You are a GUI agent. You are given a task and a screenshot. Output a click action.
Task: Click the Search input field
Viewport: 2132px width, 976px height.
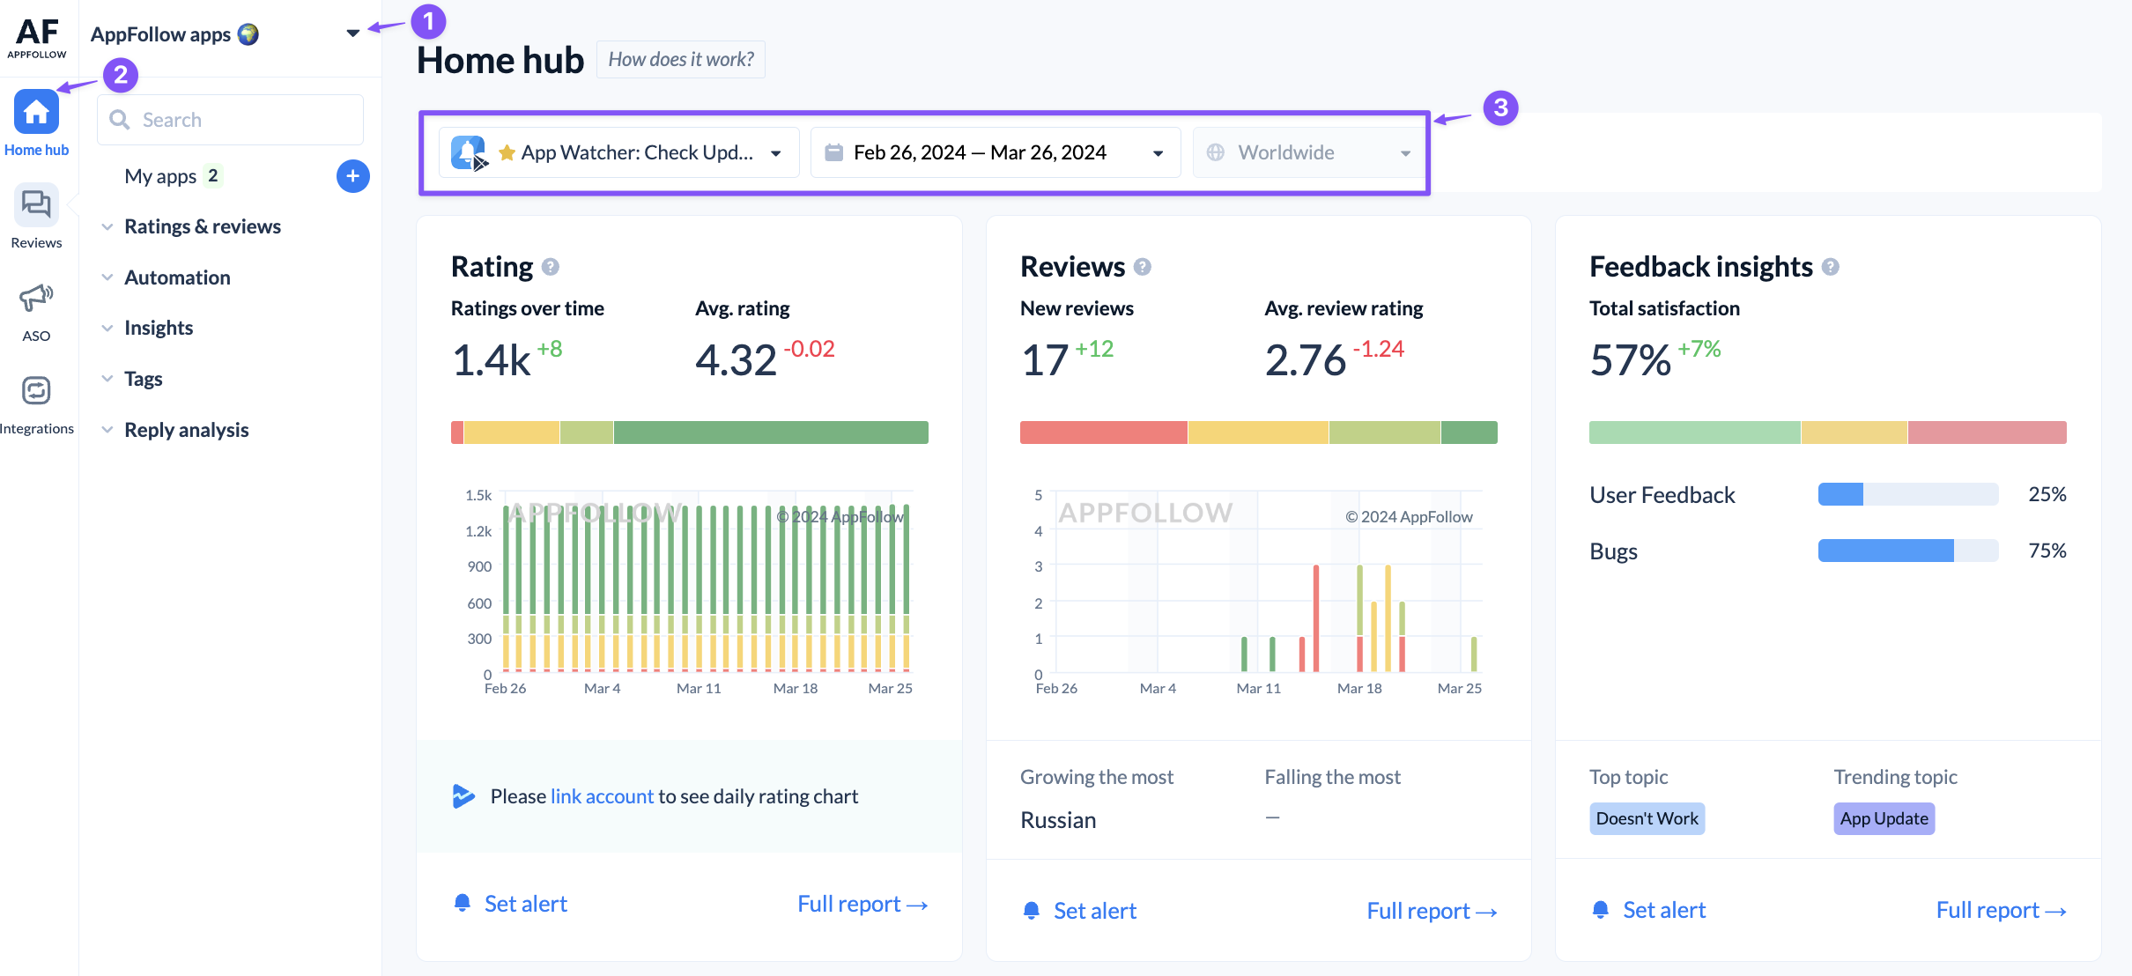pos(230,120)
